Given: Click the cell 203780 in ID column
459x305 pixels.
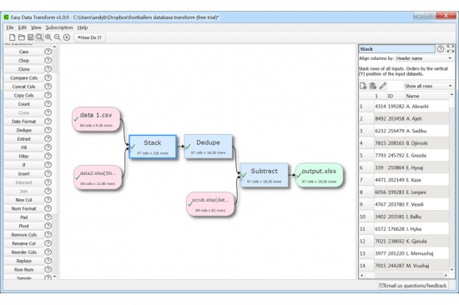Looking at the screenshot, I should [x=396, y=204].
